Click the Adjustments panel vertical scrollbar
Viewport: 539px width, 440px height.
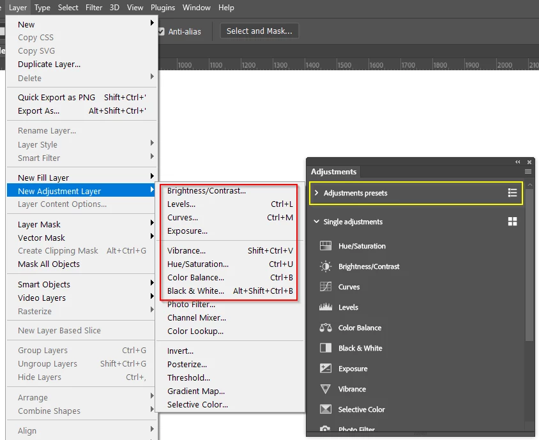point(529,264)
